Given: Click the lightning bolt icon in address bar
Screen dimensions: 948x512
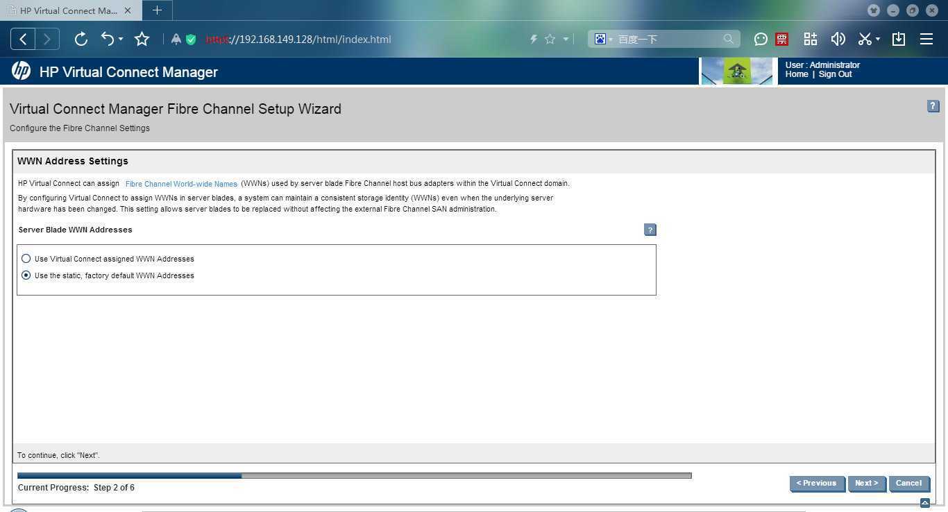Looking at the screenshot, I should [534, 40].
